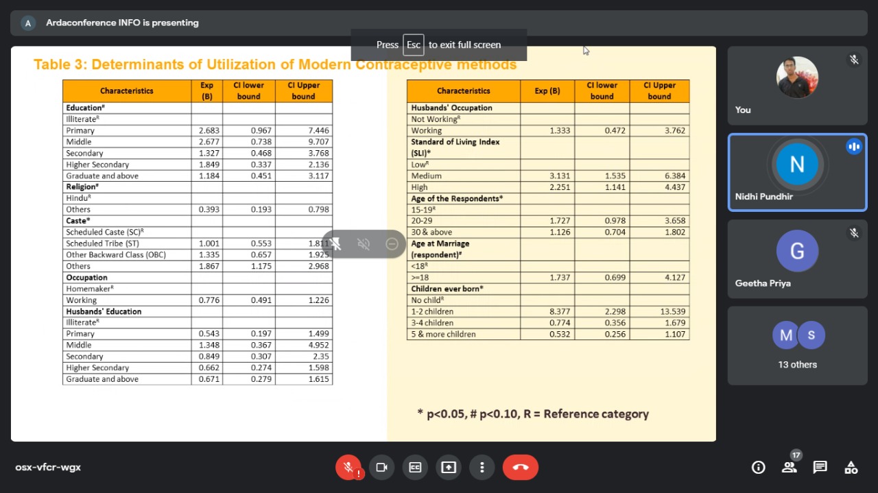Click the upper bound value 13.539
This screenshot has height=493, width=878.
click(x=673, y=311)
